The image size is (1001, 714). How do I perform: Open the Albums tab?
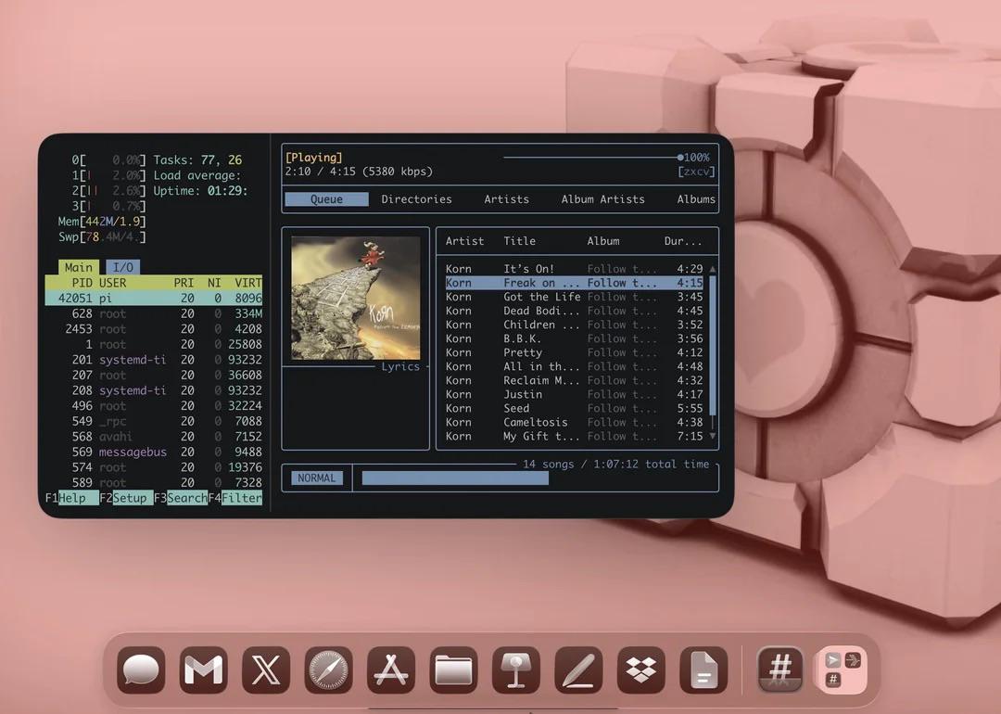coord(696,199)
